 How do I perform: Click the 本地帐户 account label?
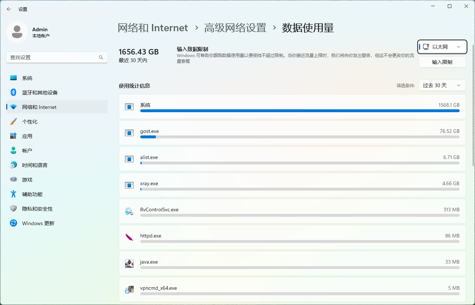point(41,36)
